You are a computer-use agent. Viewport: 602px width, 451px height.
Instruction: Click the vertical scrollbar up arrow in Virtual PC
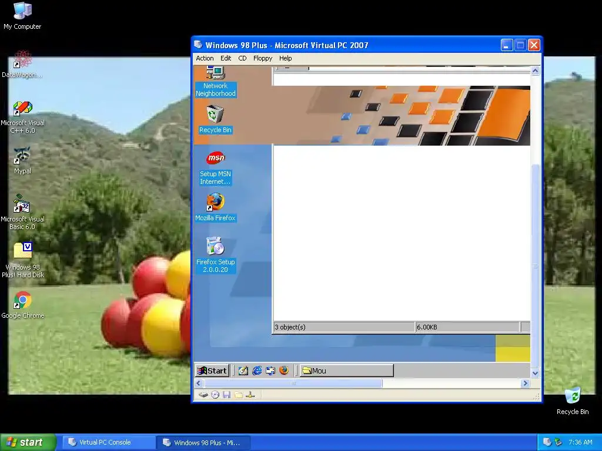click(x=535, y=71)
